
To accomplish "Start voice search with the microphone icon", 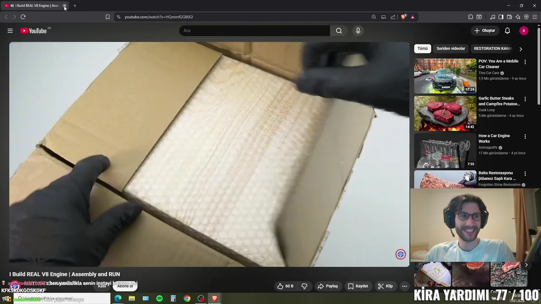I will (x=358, y=30).
